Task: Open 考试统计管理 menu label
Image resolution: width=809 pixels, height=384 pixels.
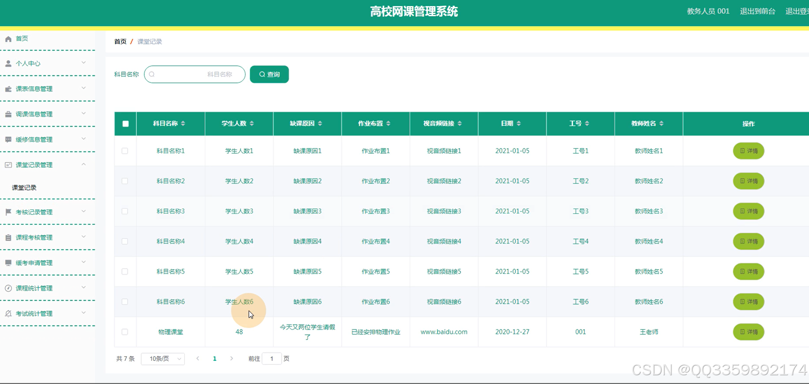Action: coord(34,314)
